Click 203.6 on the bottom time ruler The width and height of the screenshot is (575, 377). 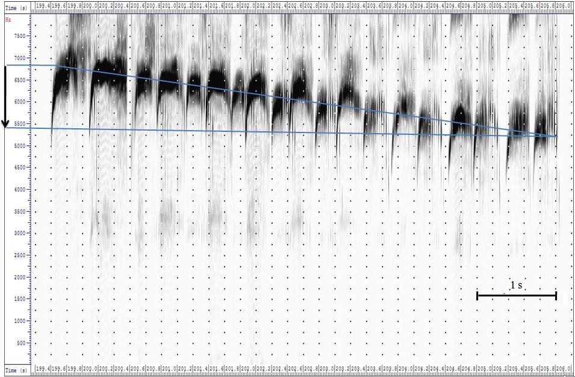pos(374,370)
